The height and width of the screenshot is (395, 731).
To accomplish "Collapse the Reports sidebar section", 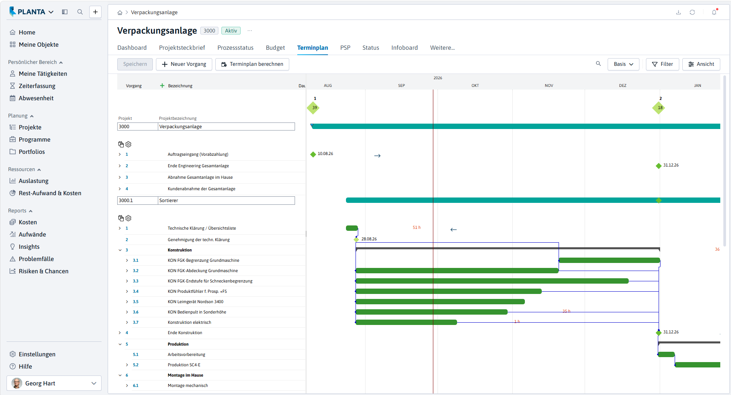I will (x=31, y=211).
